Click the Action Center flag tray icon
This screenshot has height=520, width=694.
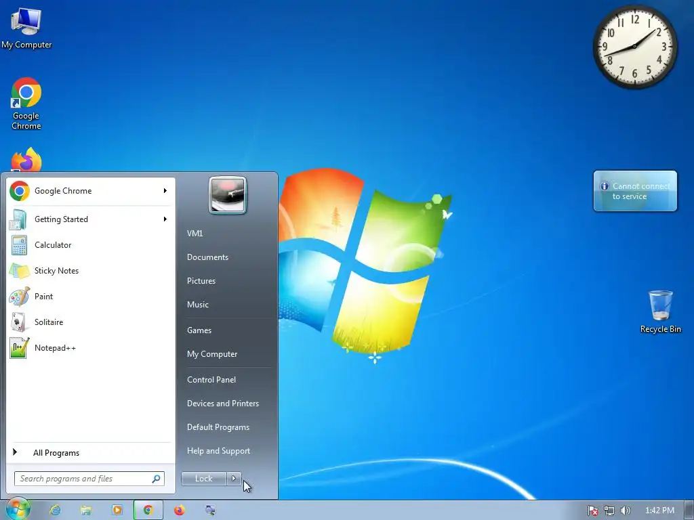[x=592, y=511]
